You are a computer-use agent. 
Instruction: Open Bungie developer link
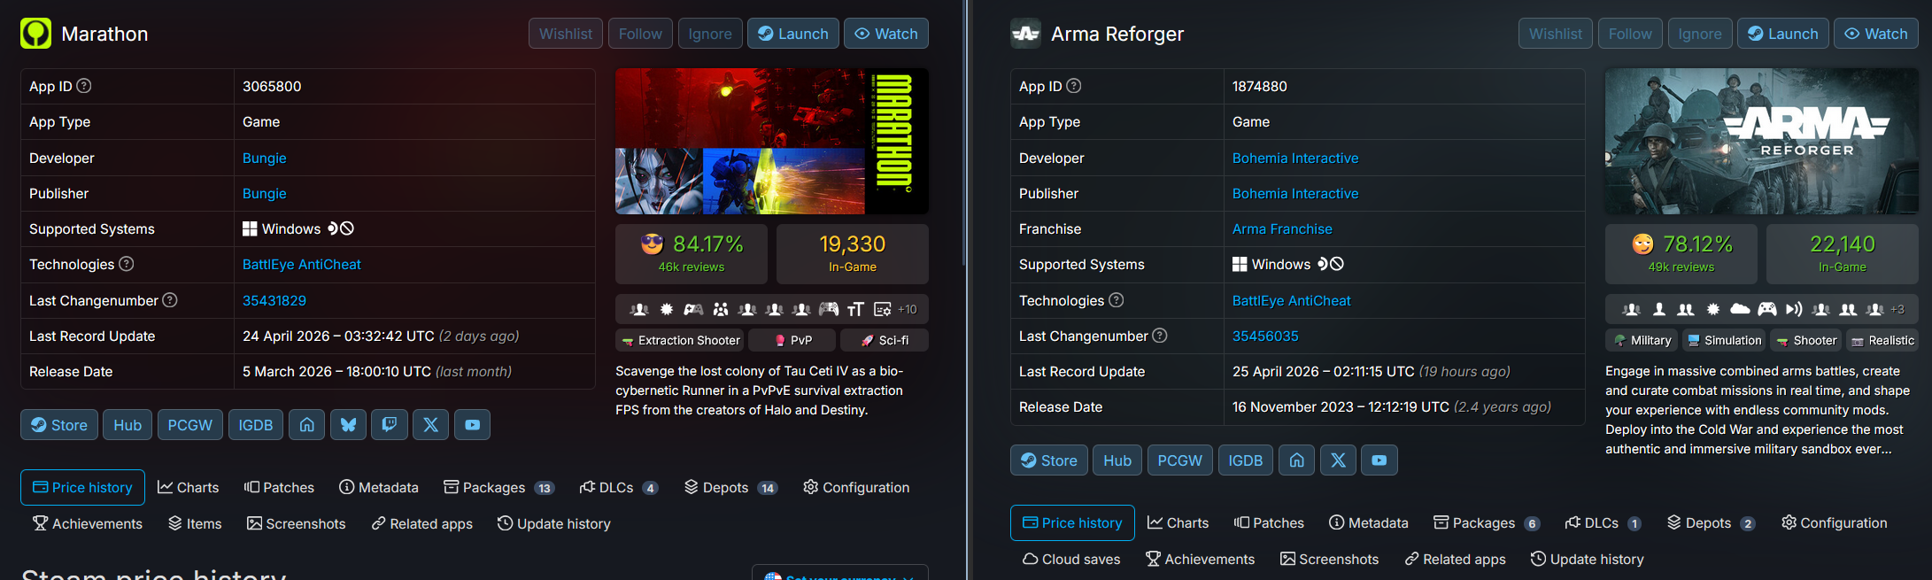265,158
